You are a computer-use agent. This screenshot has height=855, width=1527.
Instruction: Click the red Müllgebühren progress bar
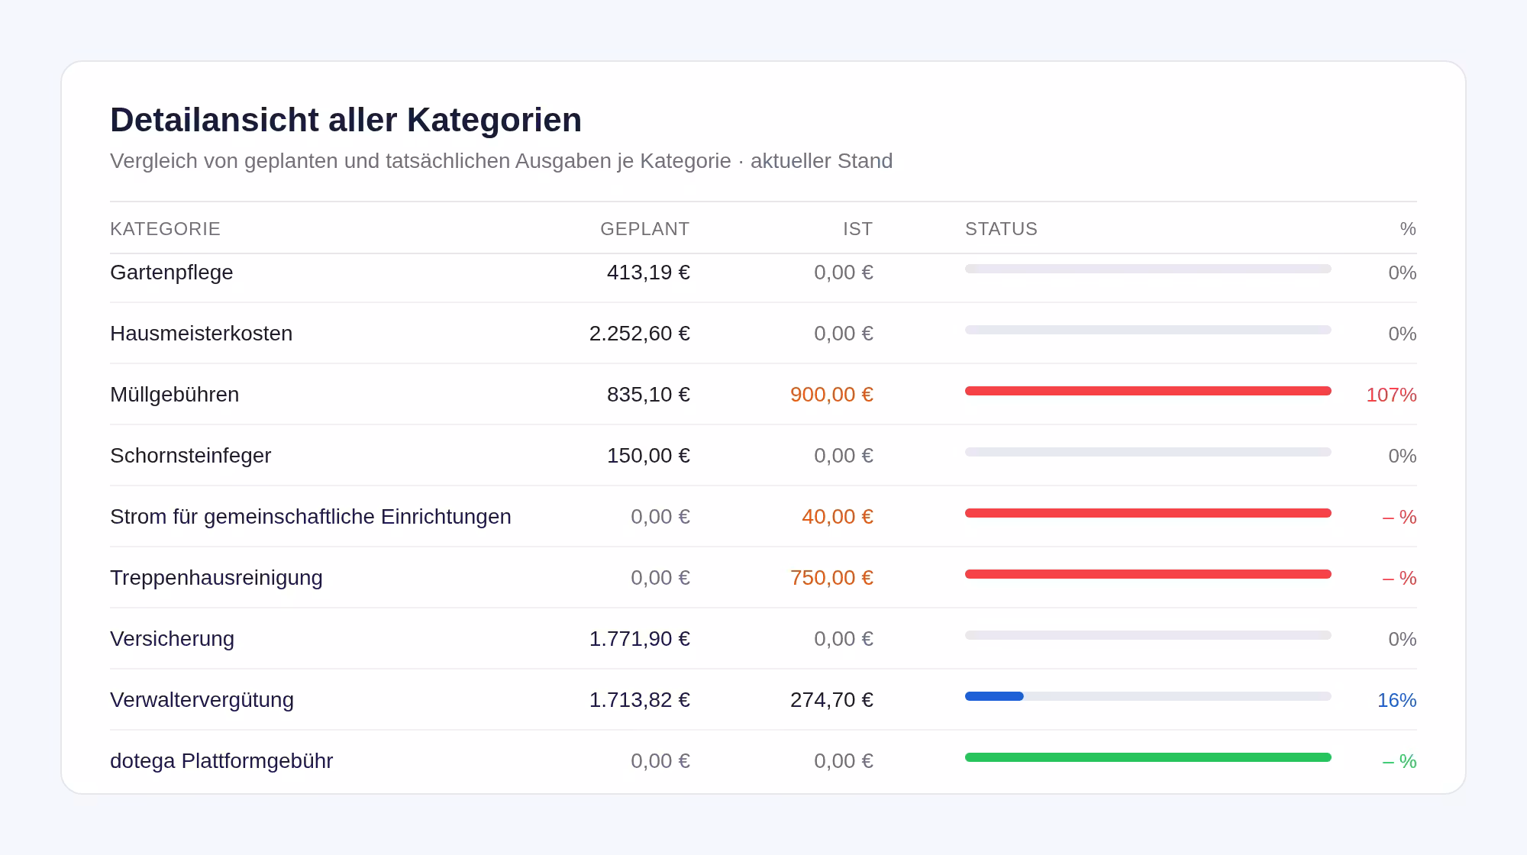click(1148, 391)
